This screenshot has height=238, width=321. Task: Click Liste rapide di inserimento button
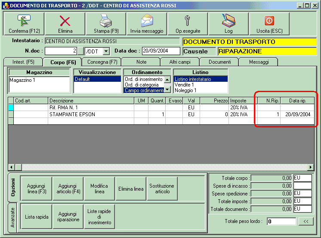99,217
